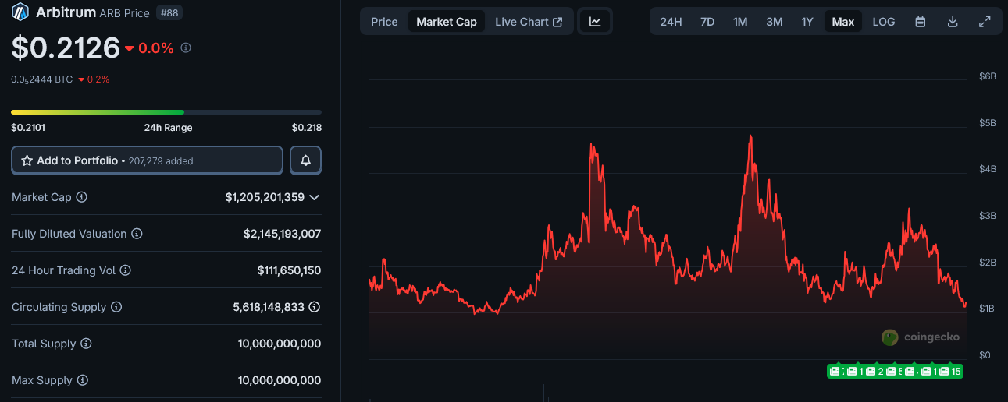The image size is (1008, 402).
Task: Select the Max time range
Action: (843, 22)
